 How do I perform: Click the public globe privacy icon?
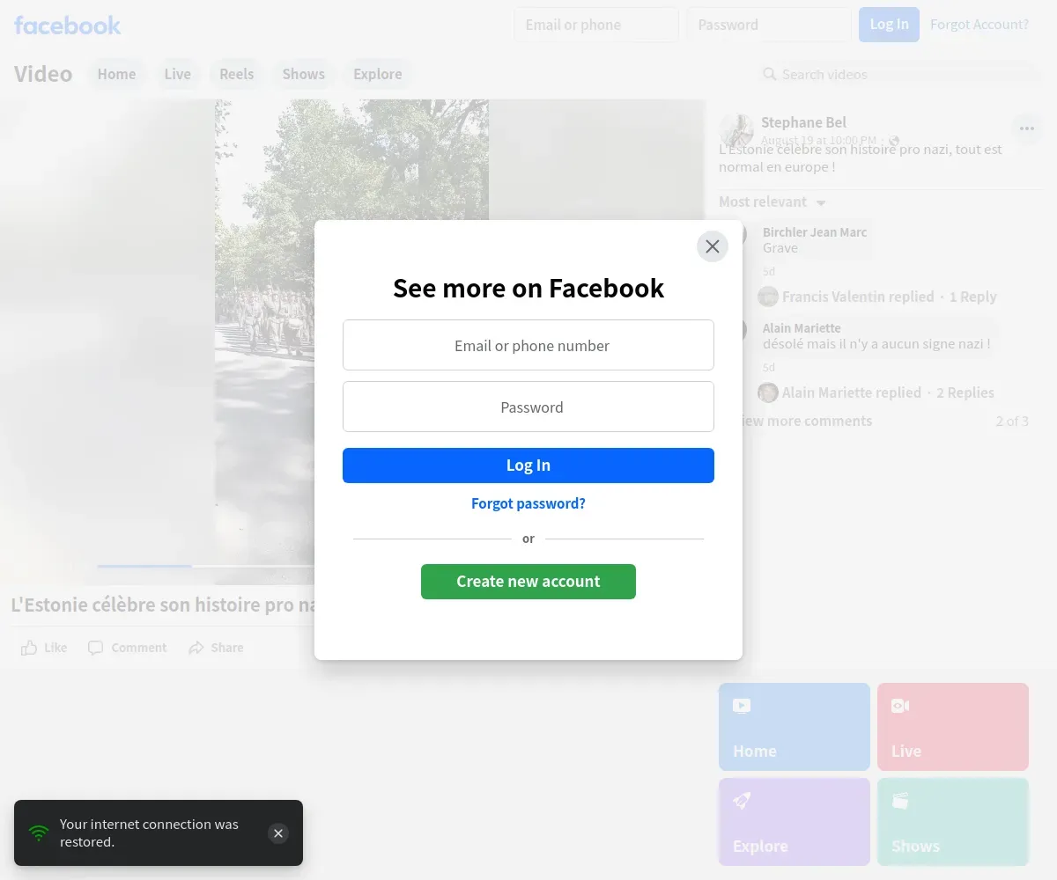point(894,141)
